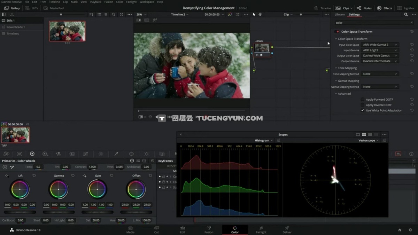This screenshot has width=418, height=235.
Task: Enable Apply Inverse OOTF checkbox
Action: tap(363, 105)
